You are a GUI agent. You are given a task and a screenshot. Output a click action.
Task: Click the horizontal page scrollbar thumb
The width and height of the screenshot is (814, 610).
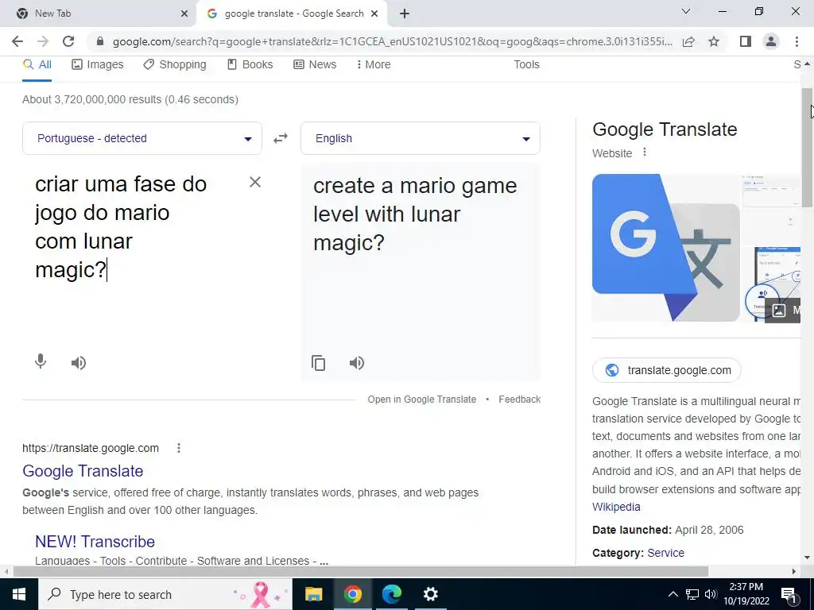pyautogui.click(x=361, y=571)
